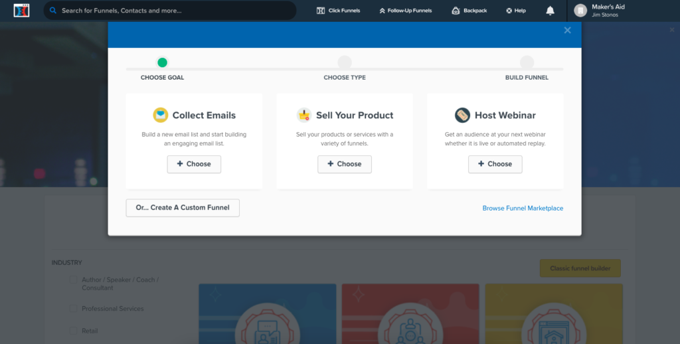Open the yellow funnel template thumbnail

[554, 314]
